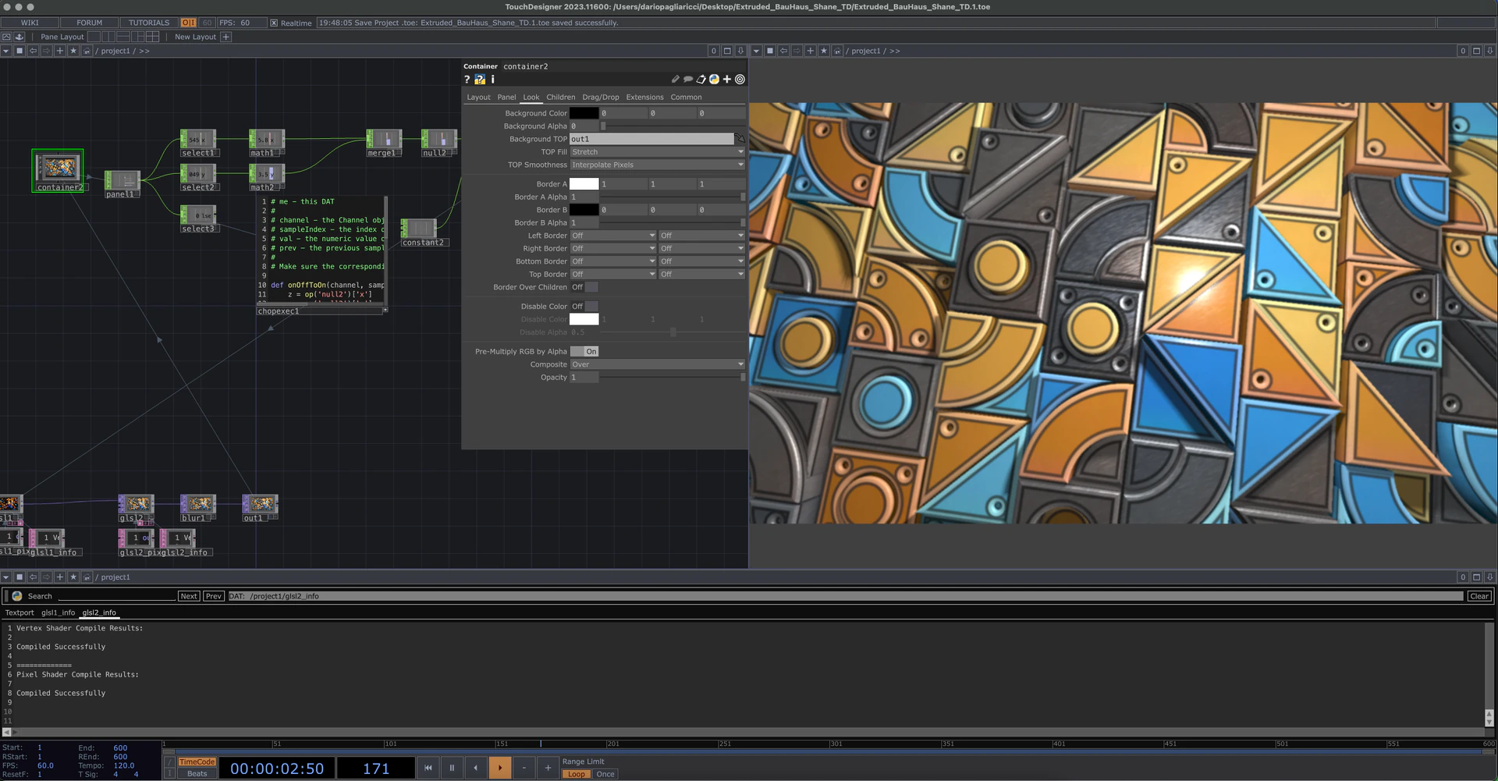
Task: Switch to the Extensions parameter page
Action: click(x=644, y=98)
